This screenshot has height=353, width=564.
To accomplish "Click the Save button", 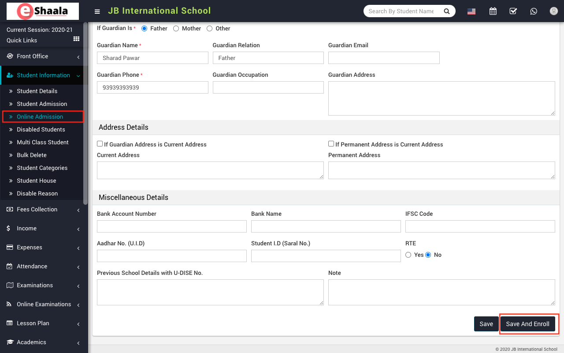I will pos(486,324).
